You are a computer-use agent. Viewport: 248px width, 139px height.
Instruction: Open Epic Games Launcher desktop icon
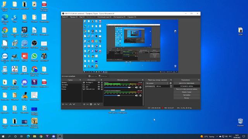point(24,31)
